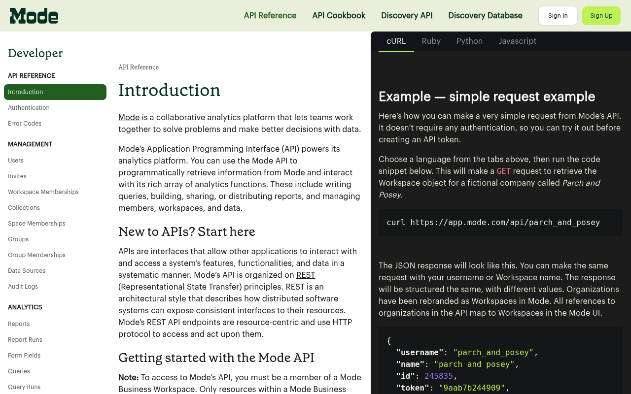Click the token value "9aab7b244909"
The height and width of the screenshot is (394, 631).
[472, 388]
